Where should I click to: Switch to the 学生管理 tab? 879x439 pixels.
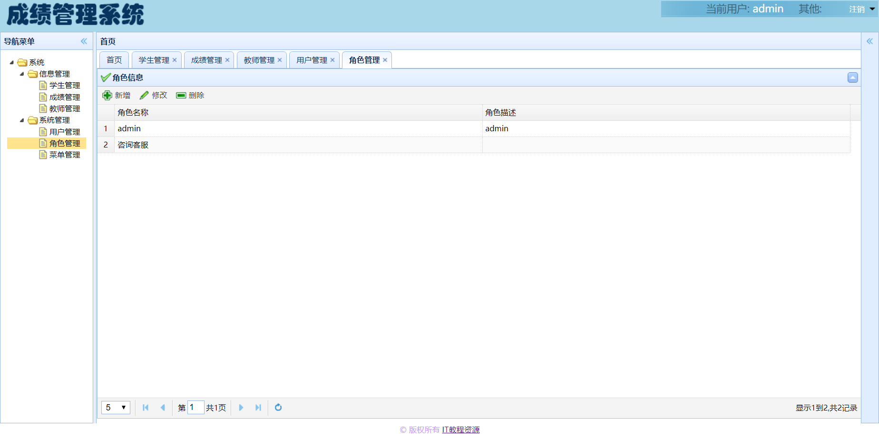point(154,60)
